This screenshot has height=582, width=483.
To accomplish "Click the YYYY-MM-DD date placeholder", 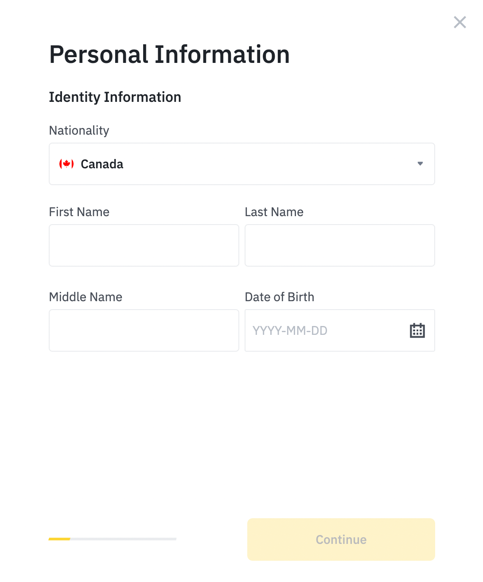I will click(290, 331).
